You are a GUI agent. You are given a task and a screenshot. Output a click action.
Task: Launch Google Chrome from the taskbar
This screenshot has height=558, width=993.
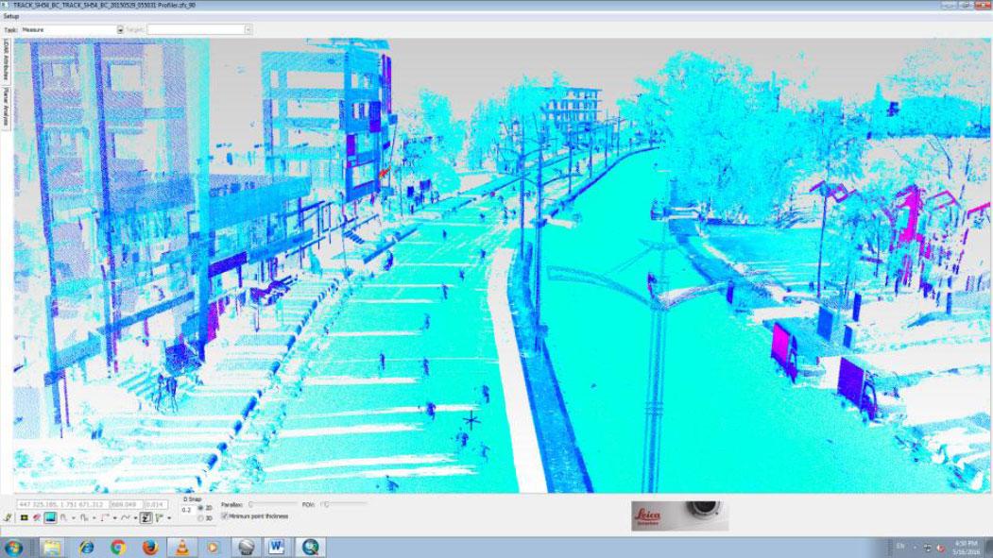pos(118,547)
